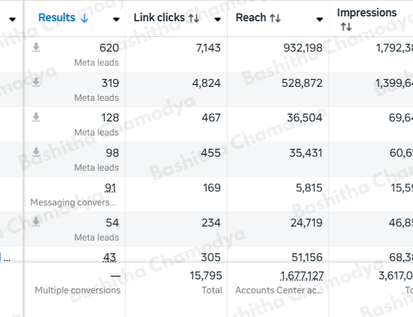Click the underlined 91 messaging conversations result
This screenshot has width=413, height=317.
click(x=111, y=188)
